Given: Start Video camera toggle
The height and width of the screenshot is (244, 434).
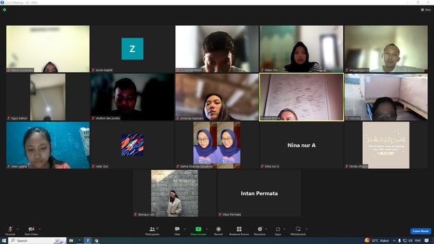Looking at the screenshot, I should click(31, 230).
